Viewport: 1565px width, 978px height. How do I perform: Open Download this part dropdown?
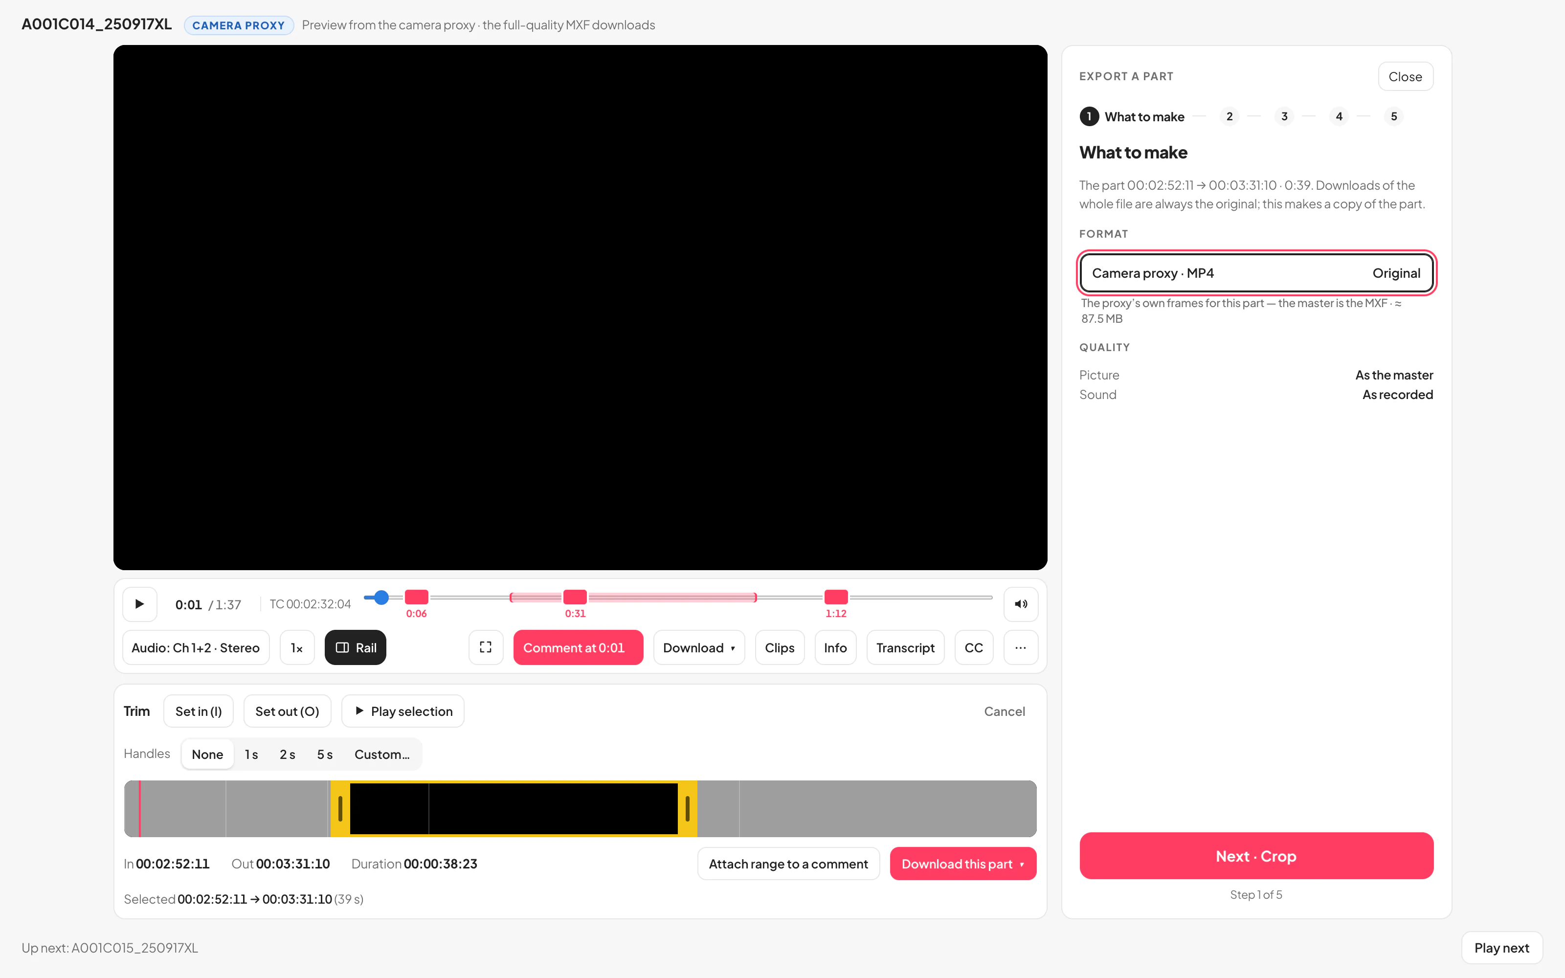click(963, 864)
